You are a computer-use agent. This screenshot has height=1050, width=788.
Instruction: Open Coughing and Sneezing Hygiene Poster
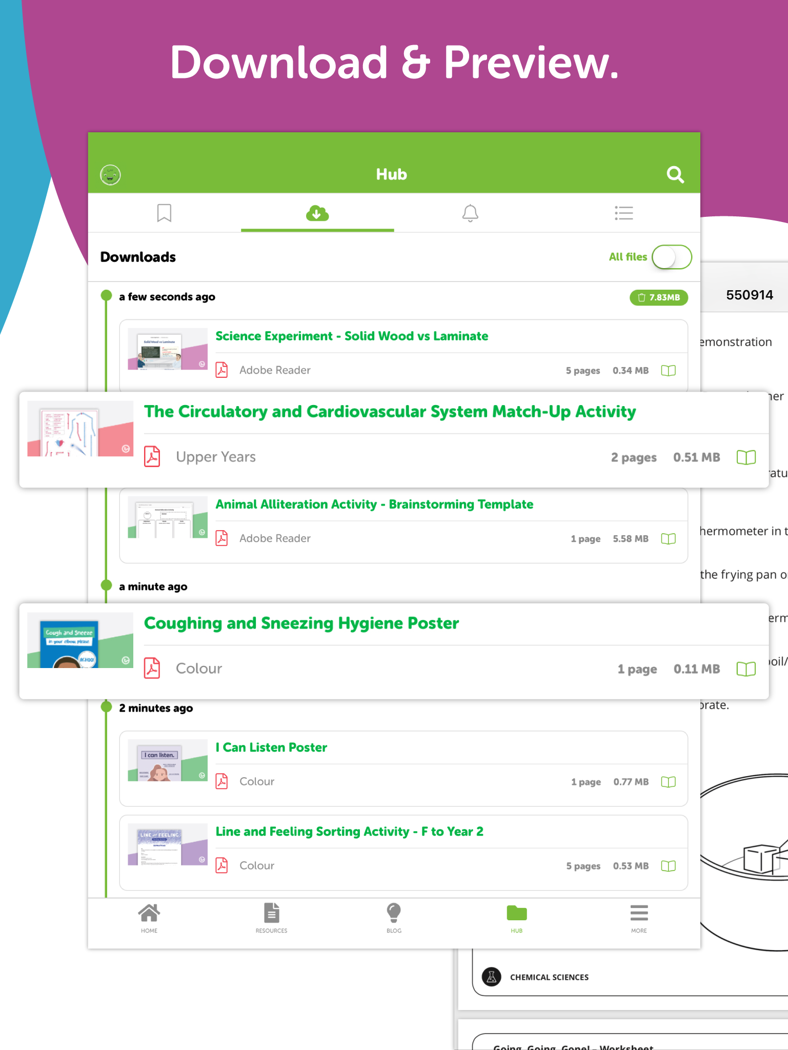click(x=301, y=623)
